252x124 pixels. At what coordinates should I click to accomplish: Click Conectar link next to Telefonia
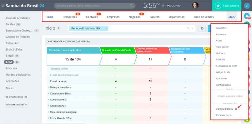(x=64, y=69)
